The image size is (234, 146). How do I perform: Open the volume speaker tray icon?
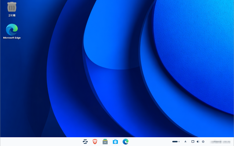(x=198, y=142)
